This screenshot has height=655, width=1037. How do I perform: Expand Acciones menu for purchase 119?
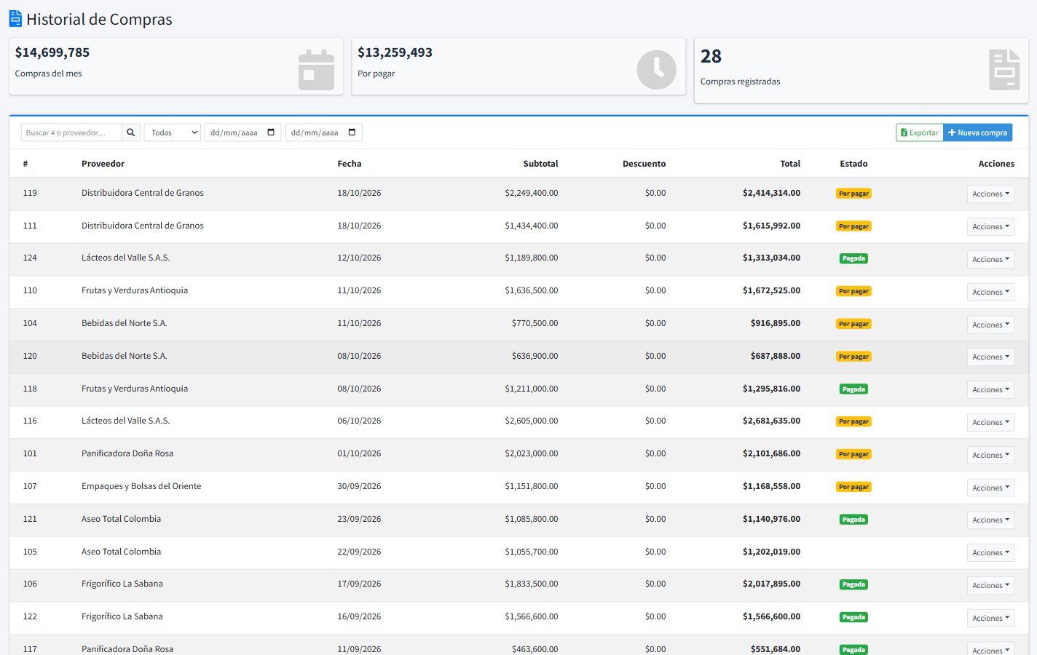point(990,194)
